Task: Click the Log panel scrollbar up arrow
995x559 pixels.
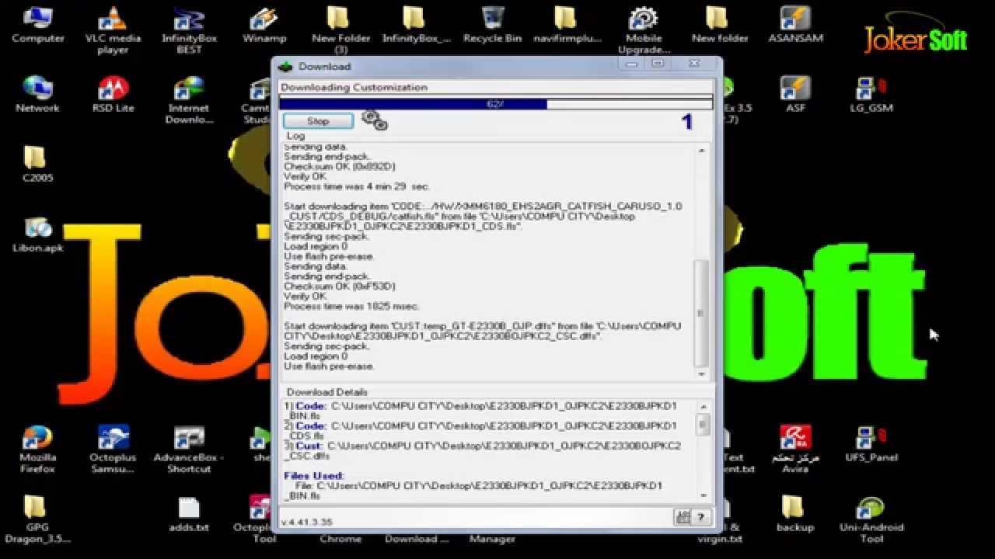Action: pos(702,151)
